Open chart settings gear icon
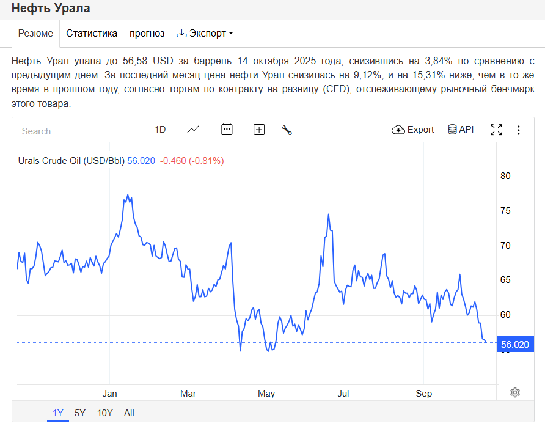This screenshot has width=545, height=437. pyautogui.click(x=515, y=392)
